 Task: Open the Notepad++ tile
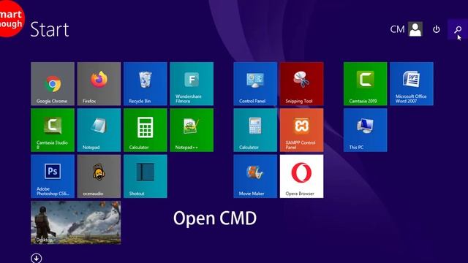[192, 130]
